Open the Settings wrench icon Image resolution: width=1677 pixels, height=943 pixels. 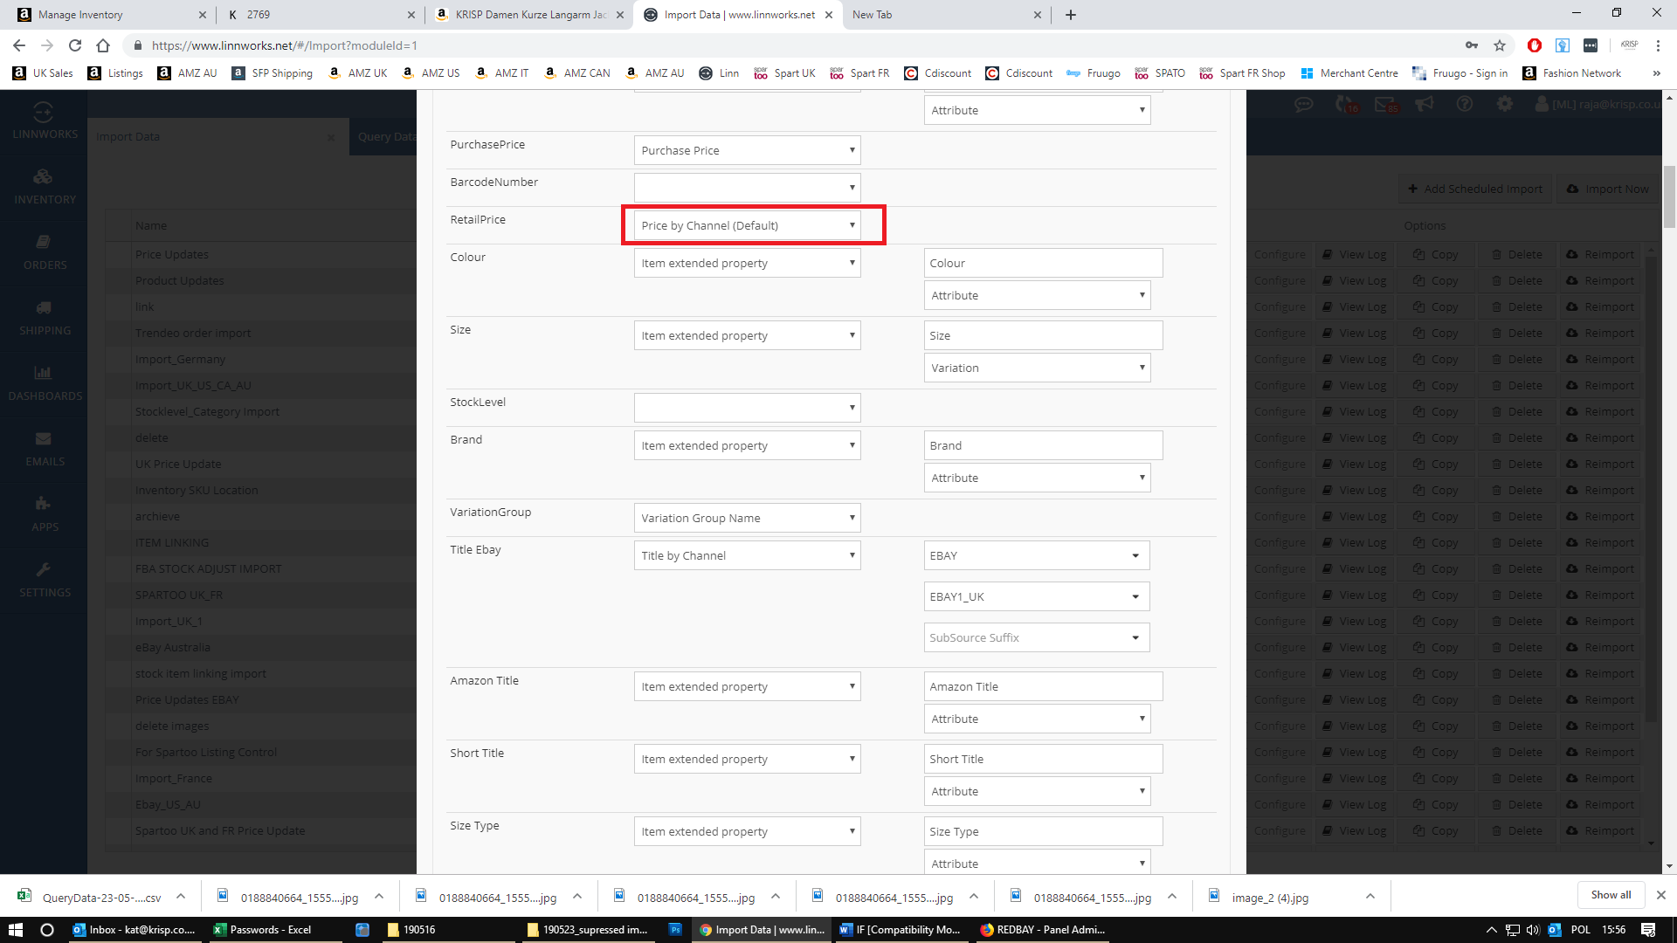click(44, 570)
